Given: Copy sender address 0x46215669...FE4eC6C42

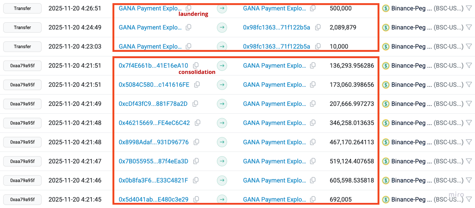Looking at the screenshot, I should pos(197,123).
